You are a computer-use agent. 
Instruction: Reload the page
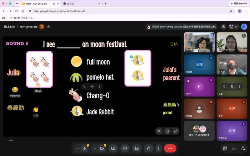click(x=16, y=11)
